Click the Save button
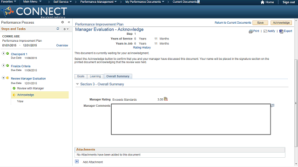This screenshot has width=298, height=167. tap(260, 23)
